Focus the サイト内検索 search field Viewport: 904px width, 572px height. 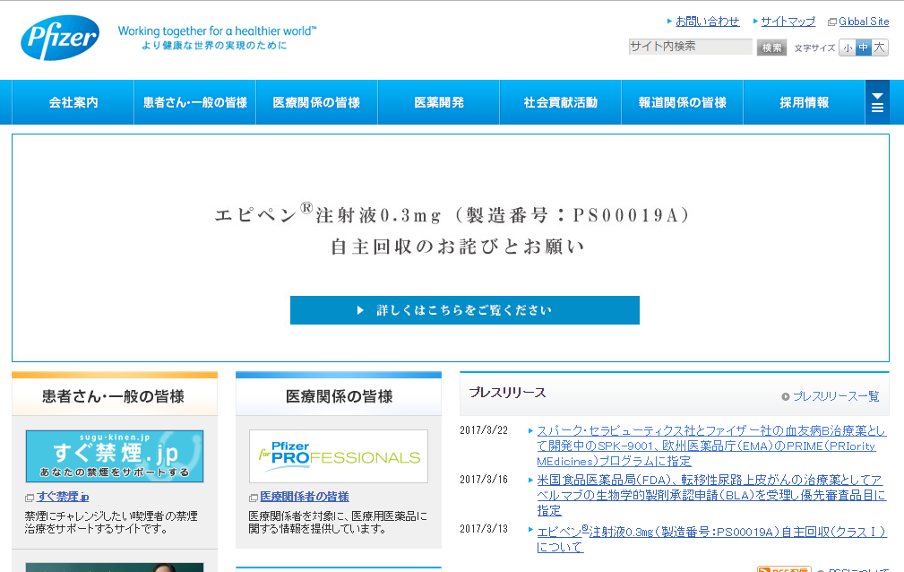(690, 47)
